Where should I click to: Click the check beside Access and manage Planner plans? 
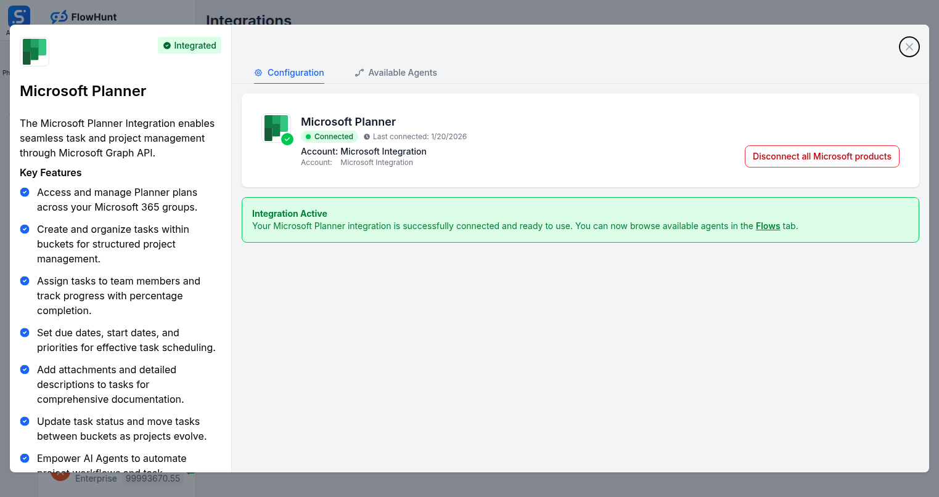click(x=24, y=192)
